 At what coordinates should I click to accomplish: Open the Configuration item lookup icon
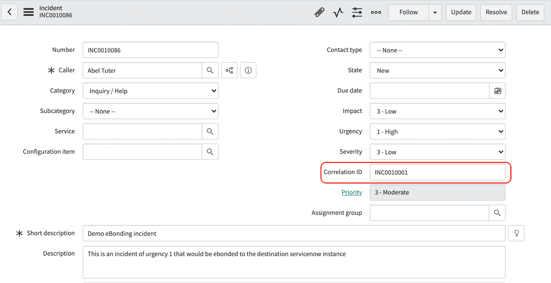pyautogui.click(x=210, y=151)
